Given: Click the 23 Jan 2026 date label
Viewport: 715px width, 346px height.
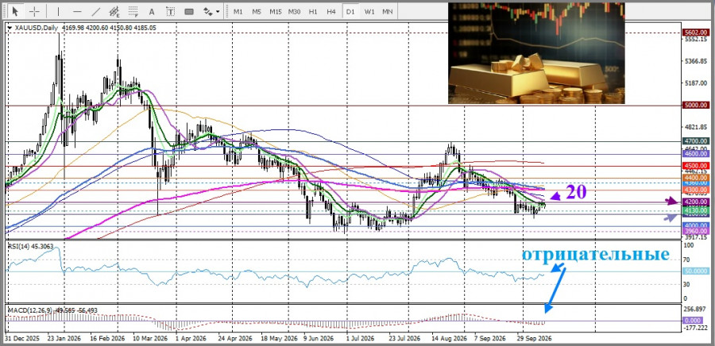Looking at the screenshot, I should pos(64,339).
